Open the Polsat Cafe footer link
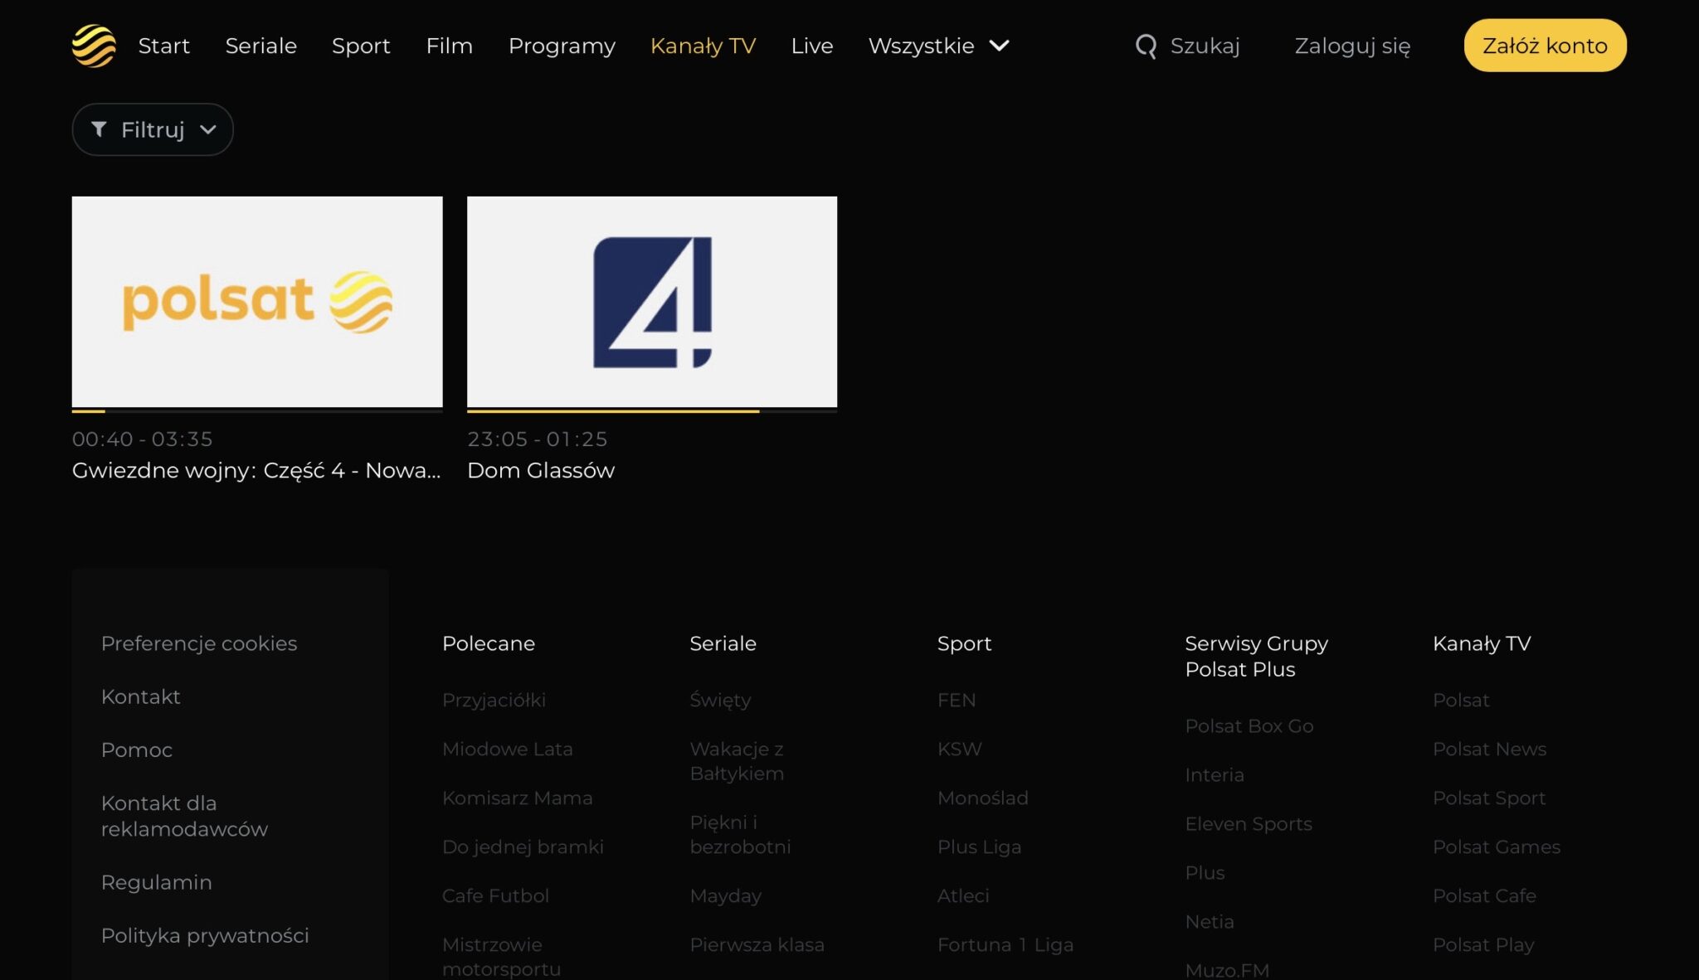The height and width of the screenshot is (980, 1699). [1485, 895]
